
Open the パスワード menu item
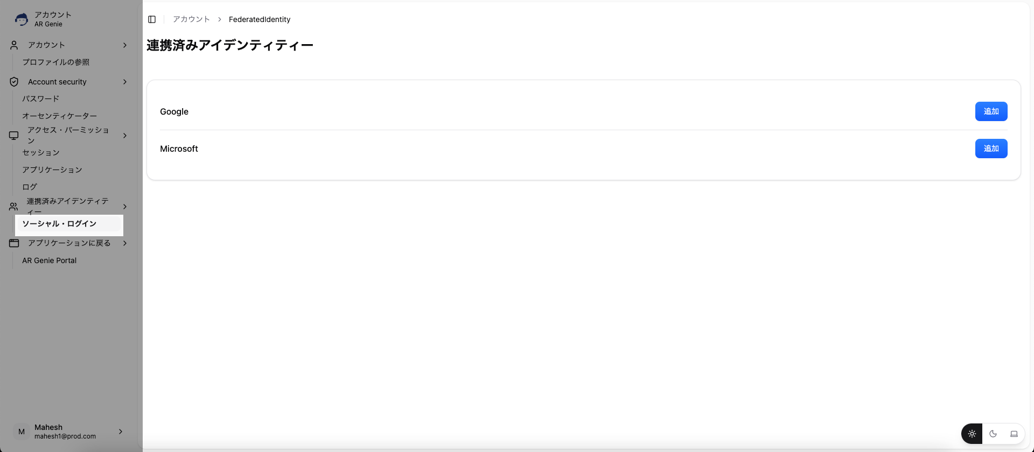tap(41, 99)
